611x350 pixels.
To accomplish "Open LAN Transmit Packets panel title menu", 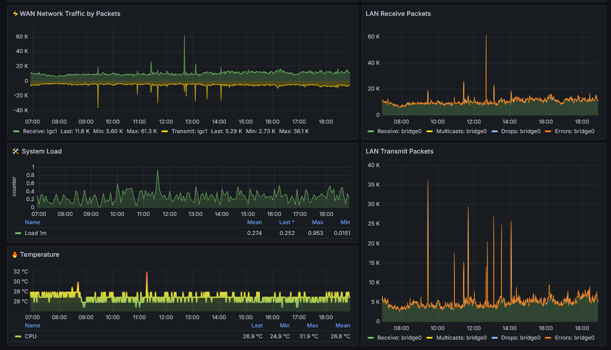I will tap(400, 151).
